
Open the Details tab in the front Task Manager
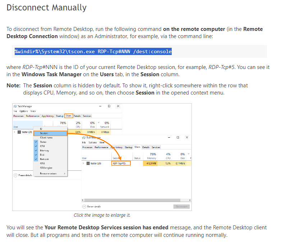pos(146,147)
